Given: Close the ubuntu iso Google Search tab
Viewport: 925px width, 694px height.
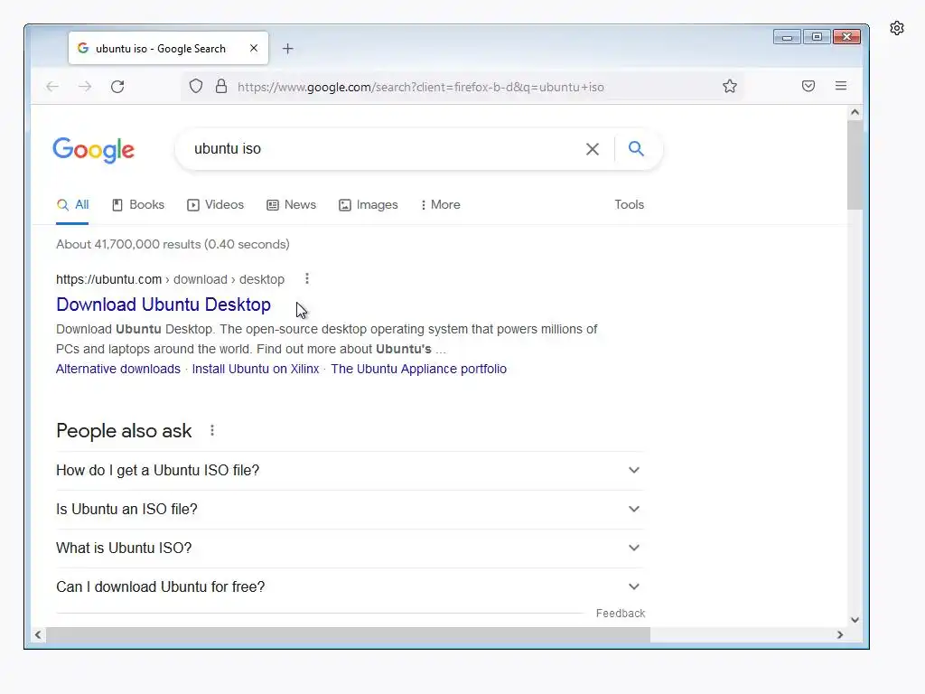Looking at the screenshot, I should click(x=254, y=49).
